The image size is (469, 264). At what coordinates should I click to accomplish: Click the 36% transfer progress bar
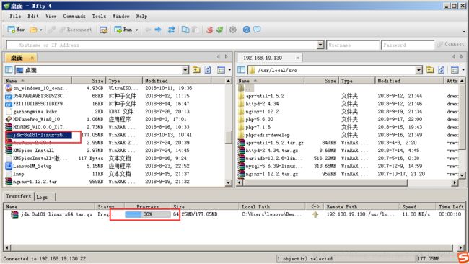click(148, 214)
